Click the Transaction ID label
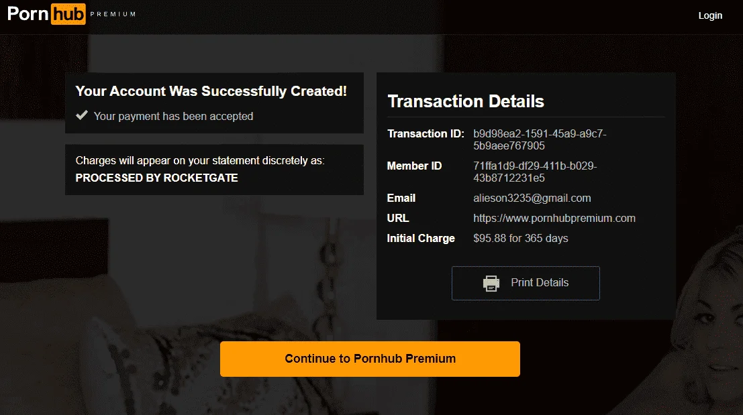This screenshot has width=743, height=415. [x=426, y=134]
